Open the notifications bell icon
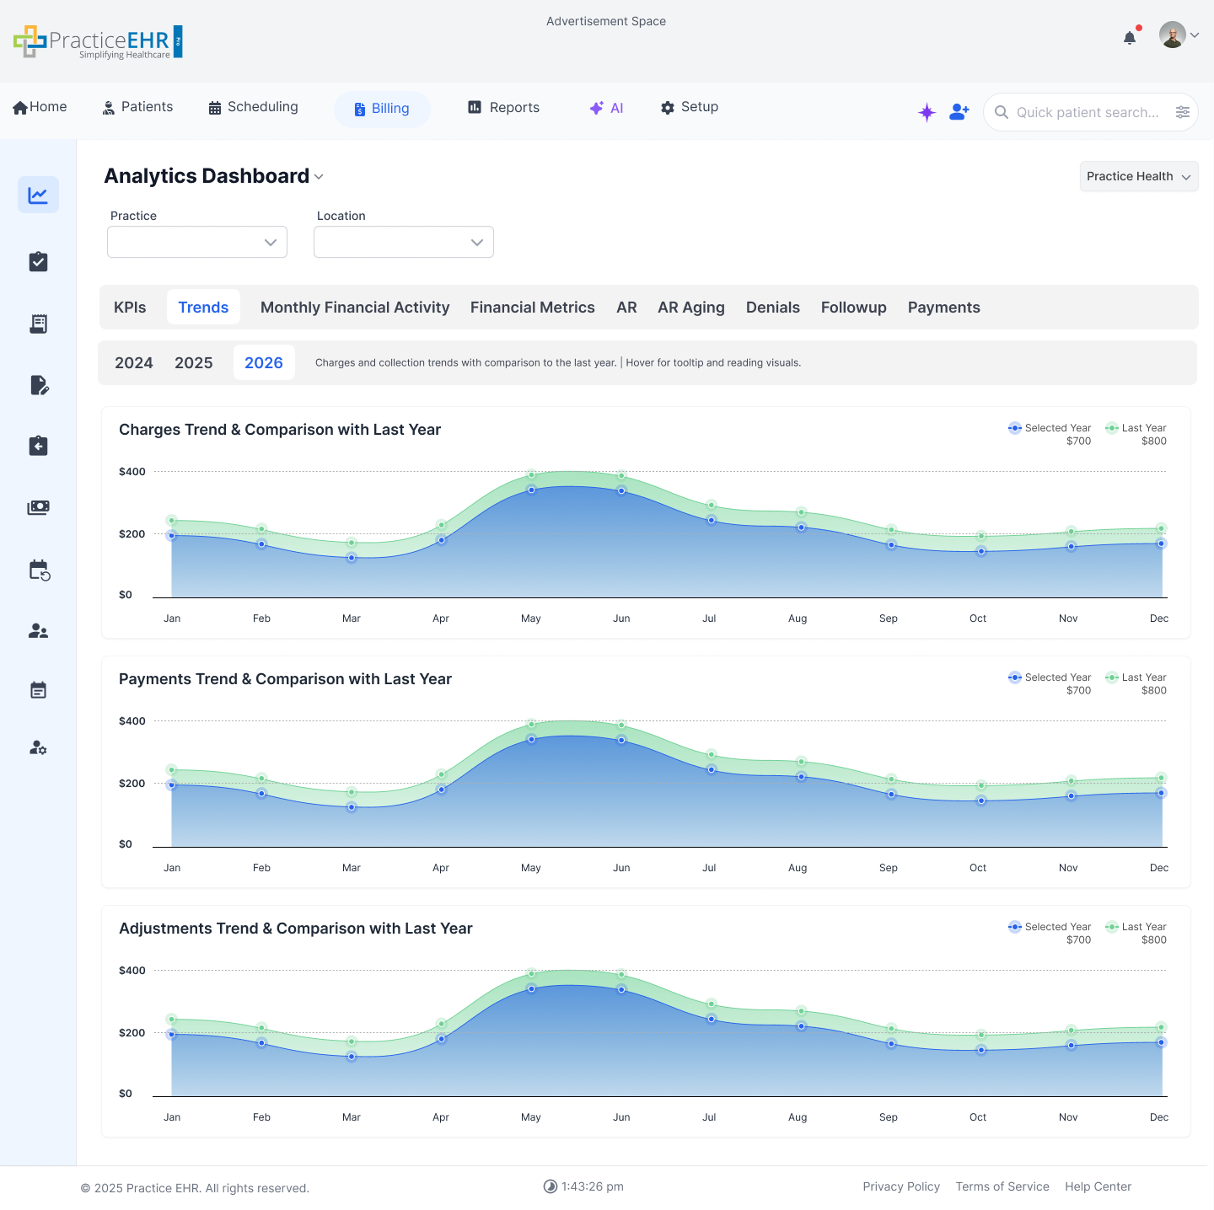1214x1210 pixels. 1129,37
